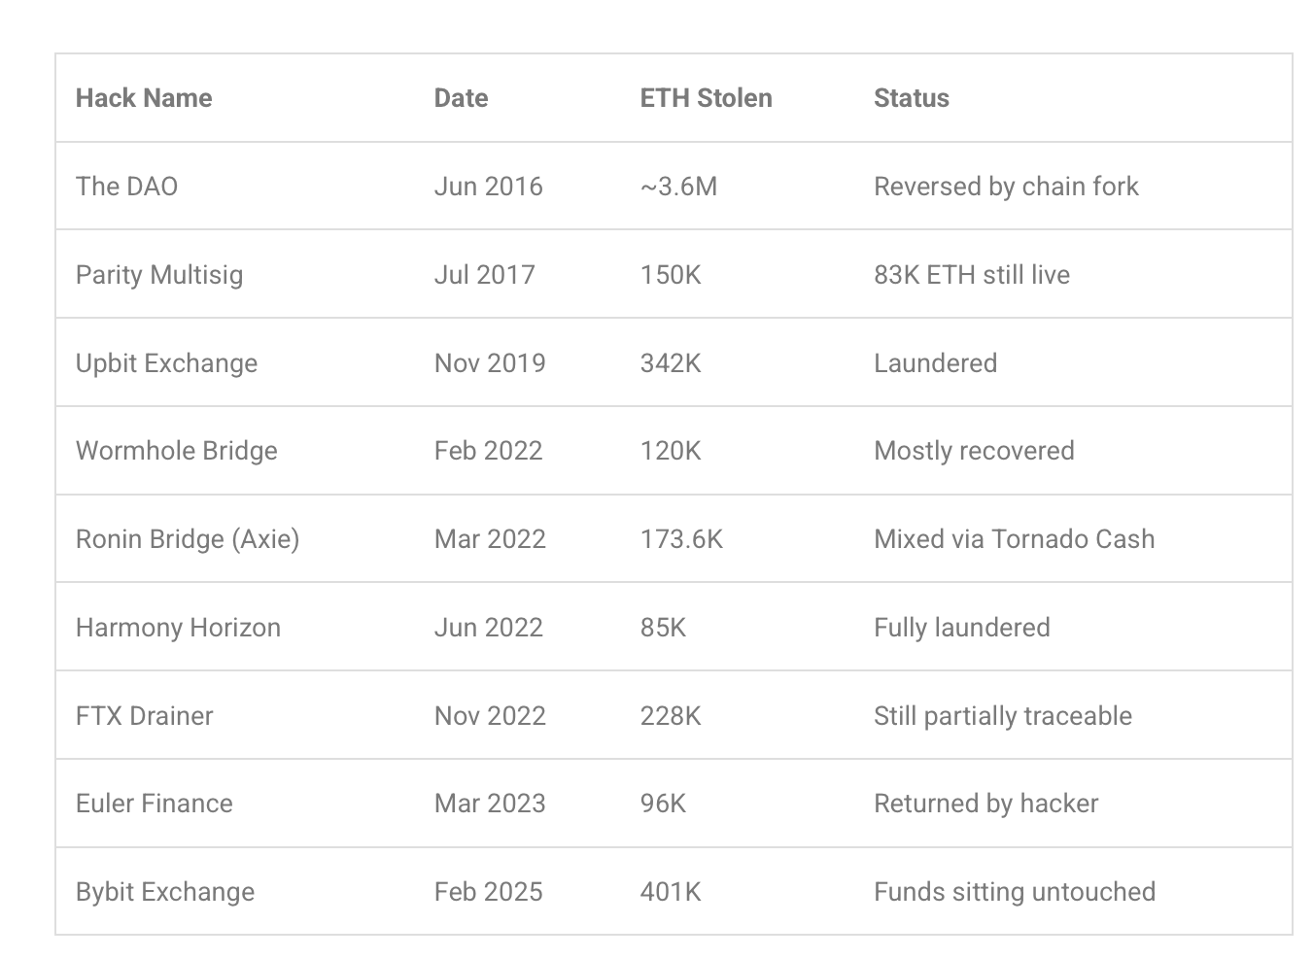Select the Bybit Exchange cell
This screenshot has height=959, width=1313.
(165, 892)
